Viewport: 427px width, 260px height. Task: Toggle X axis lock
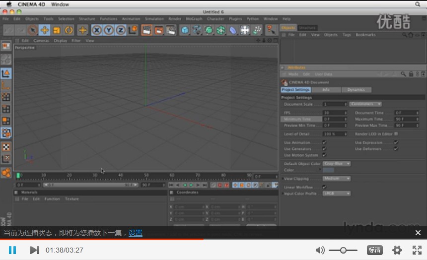pyautogui.click(x=97, y=30)
